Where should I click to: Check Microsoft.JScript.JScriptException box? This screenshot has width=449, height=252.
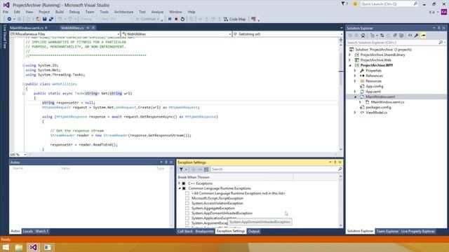tap(187, 198)
